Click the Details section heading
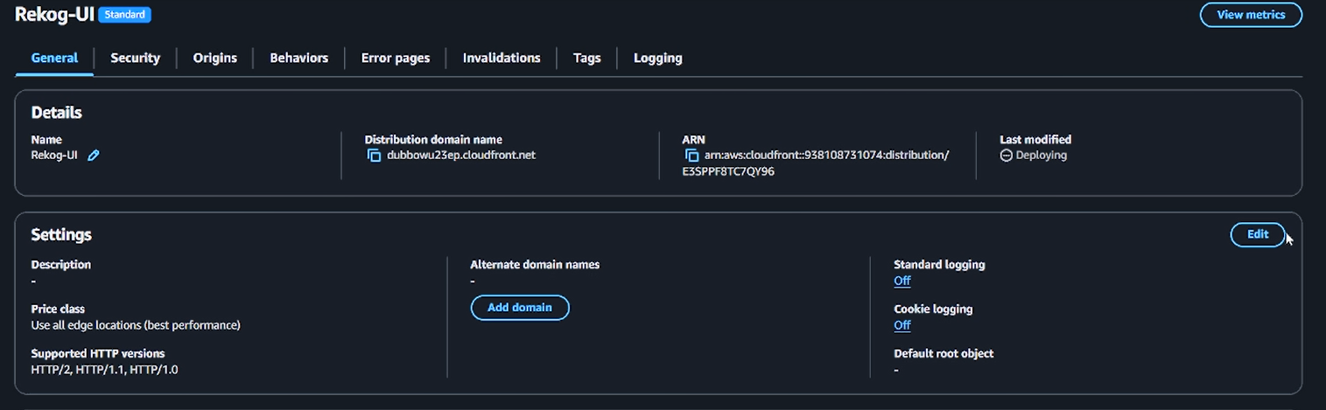The height and width of the screenshot is (410, 1326). point(57,113)
